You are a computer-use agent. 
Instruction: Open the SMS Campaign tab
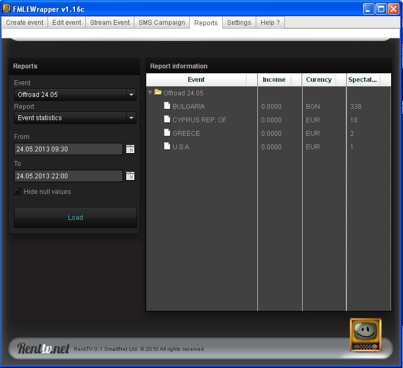point(162,23)
